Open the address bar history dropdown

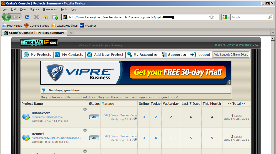pos(217,17)
